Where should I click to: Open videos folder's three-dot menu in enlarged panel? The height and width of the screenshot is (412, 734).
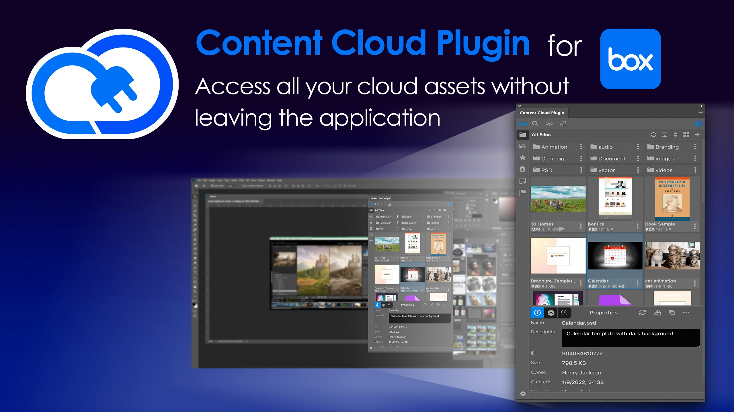(695, 170)
